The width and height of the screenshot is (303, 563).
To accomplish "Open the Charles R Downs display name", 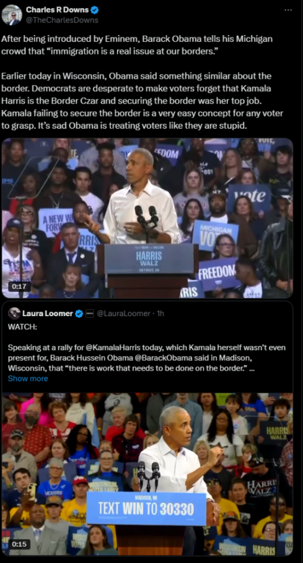I will point(57,10).
